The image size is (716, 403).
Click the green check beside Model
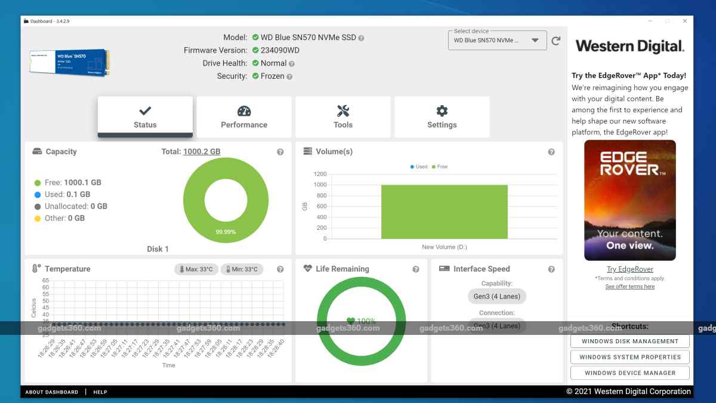pos(255,37)
